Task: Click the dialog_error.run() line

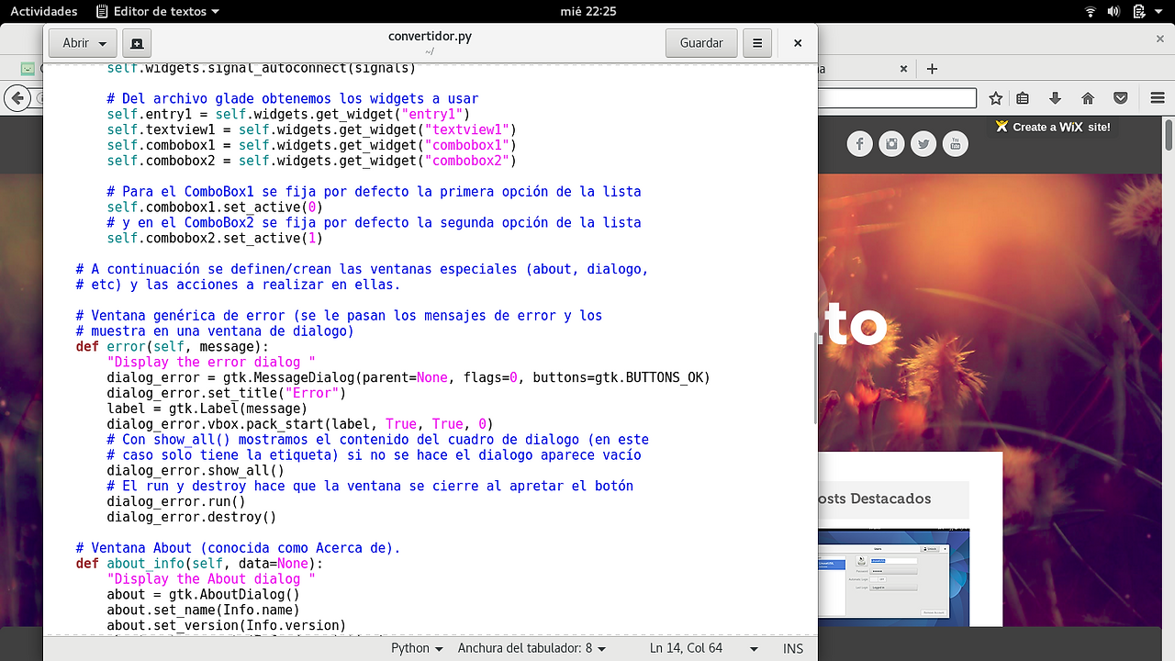Action: (176, 502)
